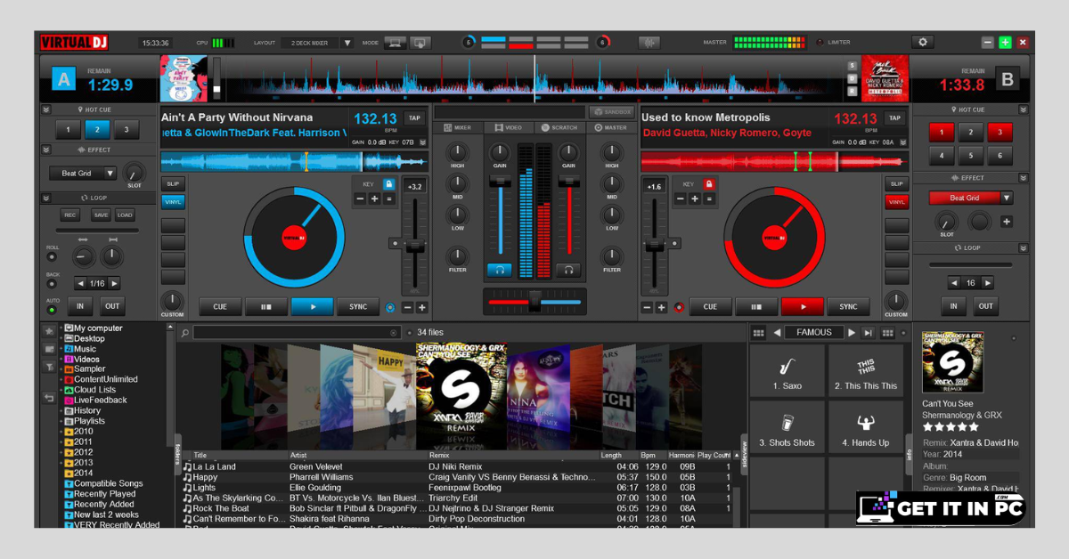1069x559 pixels.
Task: Collapse the deck A LOOP section
Action: pyautogui.click(x=47, y=198)
